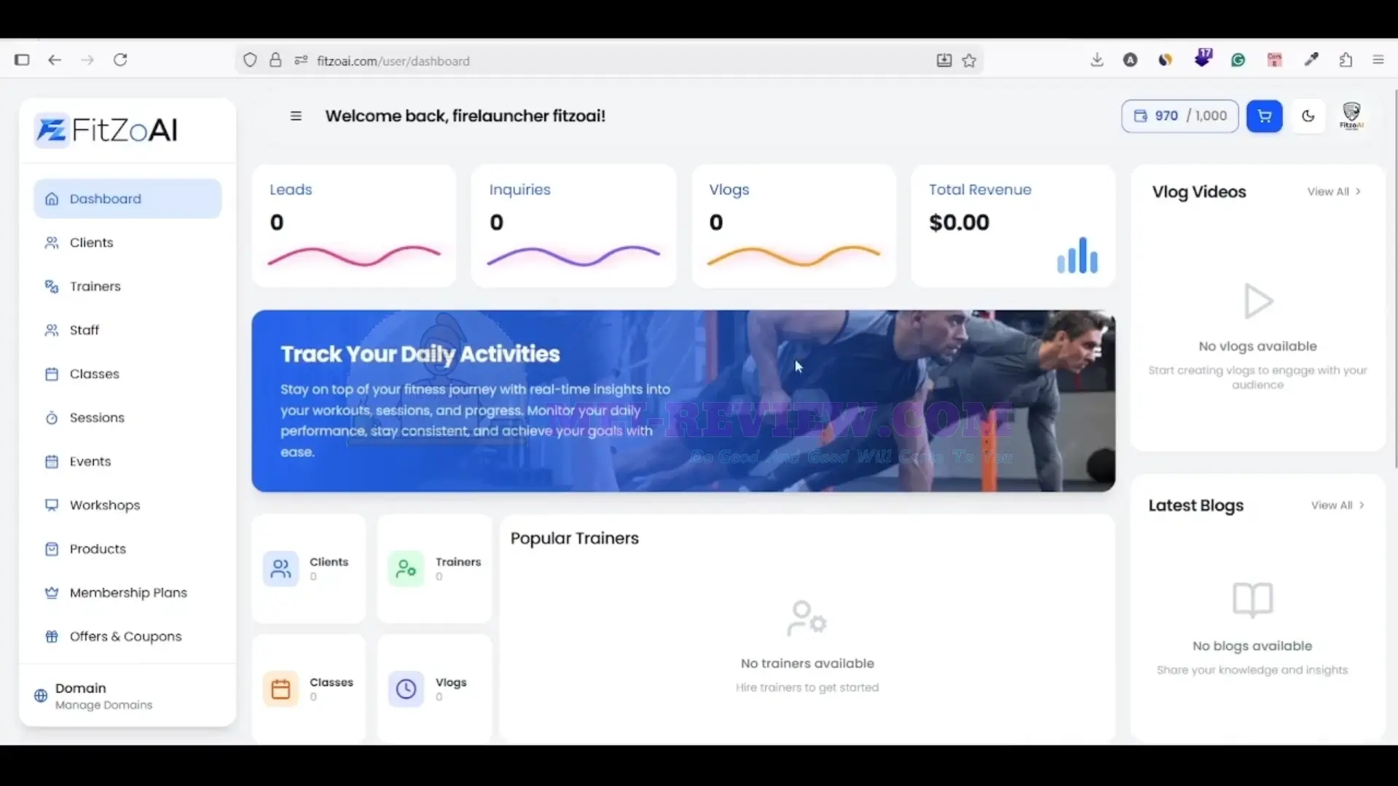The image size is (1398, 786).
Task: Open the Classes sidebar item
Action: (x=127, y=374)
